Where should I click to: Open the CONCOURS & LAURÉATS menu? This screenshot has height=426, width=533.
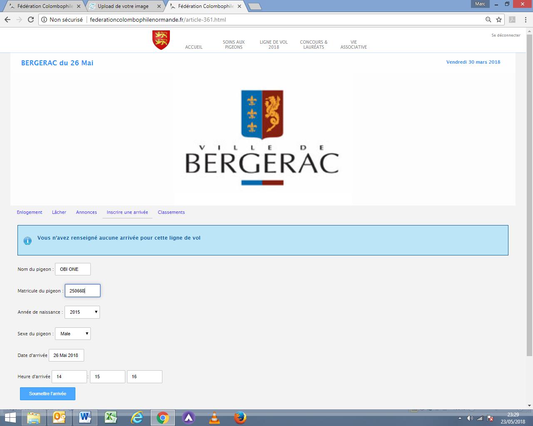(314, 45)
